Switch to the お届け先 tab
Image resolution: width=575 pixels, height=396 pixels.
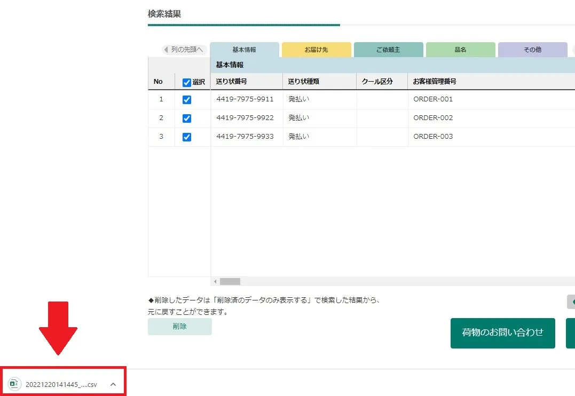[316, 50]
